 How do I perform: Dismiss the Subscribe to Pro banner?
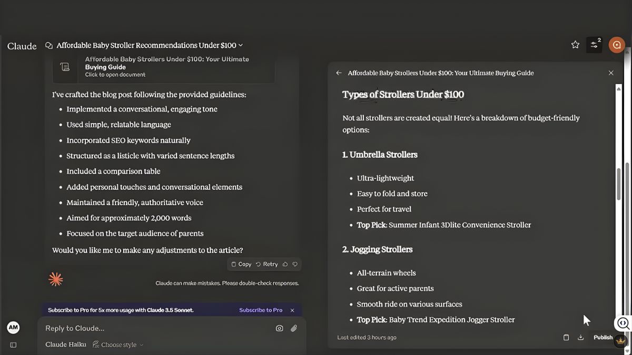click(292, 310)
